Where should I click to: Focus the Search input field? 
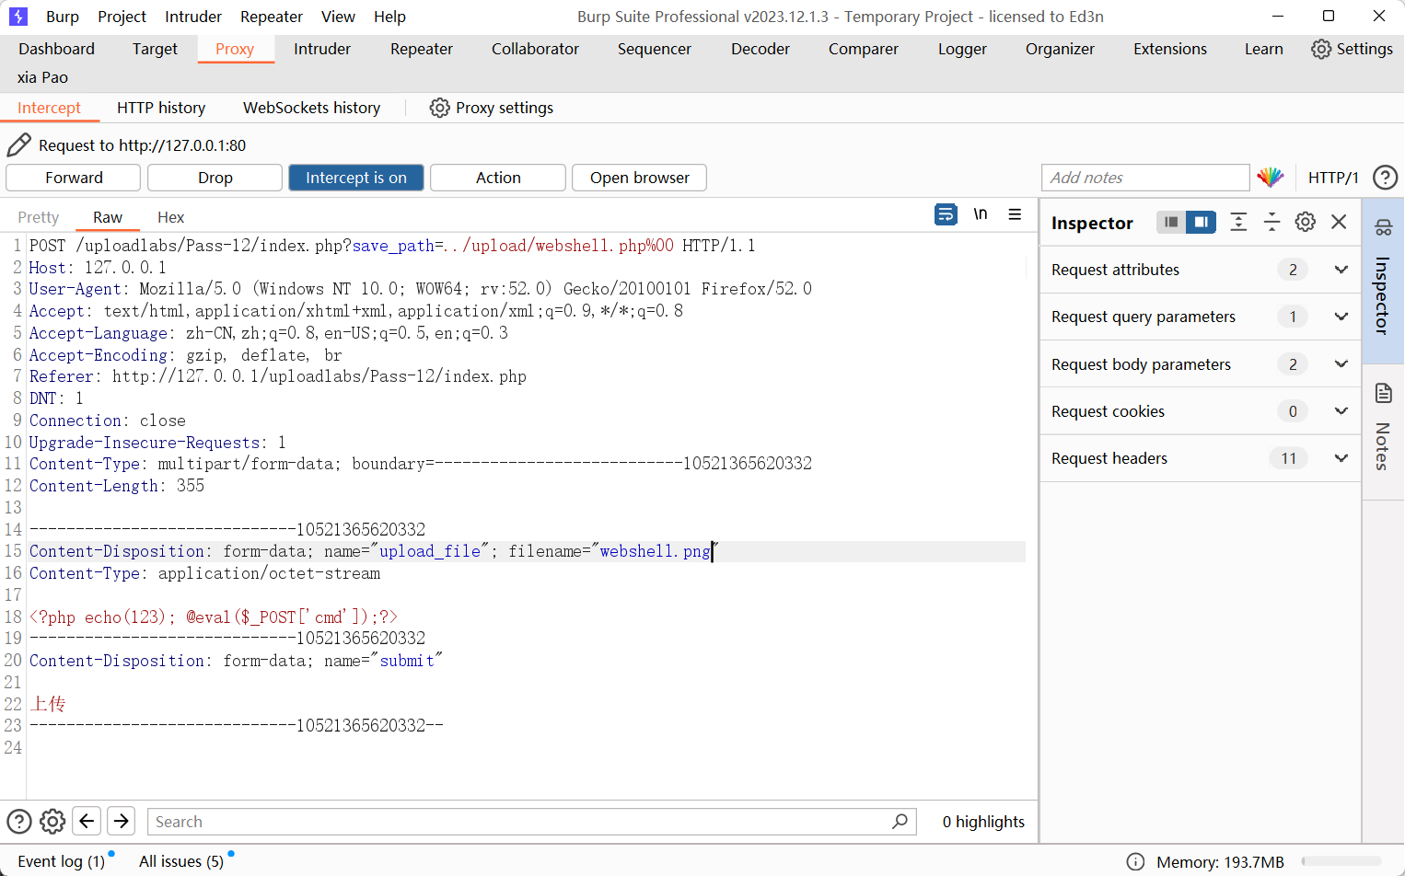(x=520, y=822)
